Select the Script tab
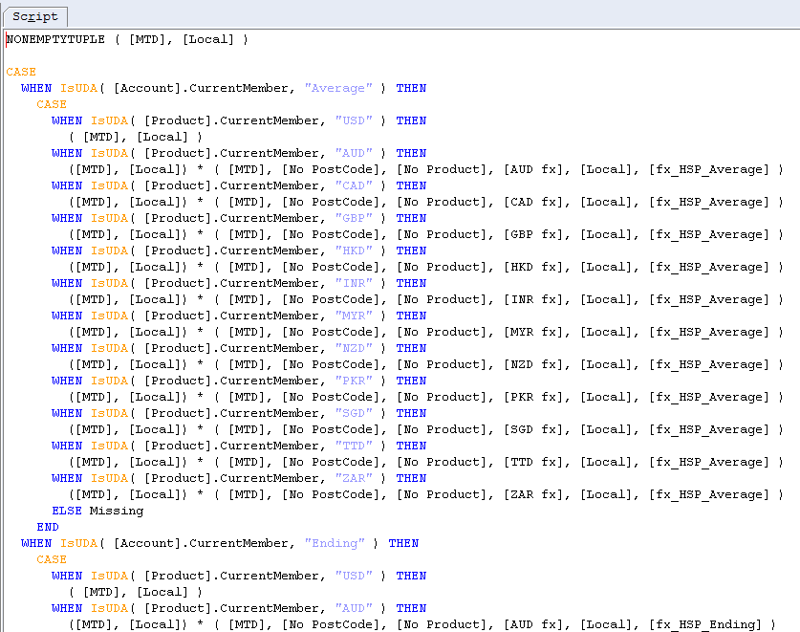Viewport: 800px width, 632px height. 35,17
